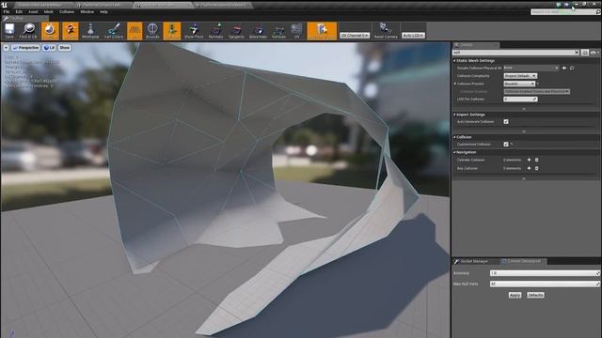
Task: Open Collision Complexity Project Default dropdown
Action: pyautogui.click(x=520, y=76)
